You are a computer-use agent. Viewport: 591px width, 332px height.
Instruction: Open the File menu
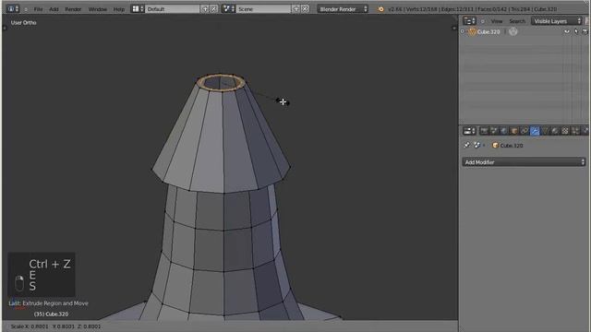(38, 9)
